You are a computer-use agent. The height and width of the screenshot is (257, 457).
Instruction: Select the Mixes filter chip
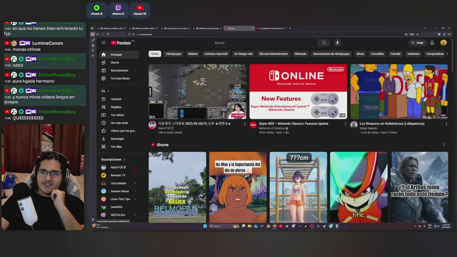point(360,54)
